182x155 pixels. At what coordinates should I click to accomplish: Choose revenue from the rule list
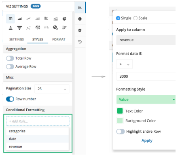pyautogui.click(x=38, y=147)
